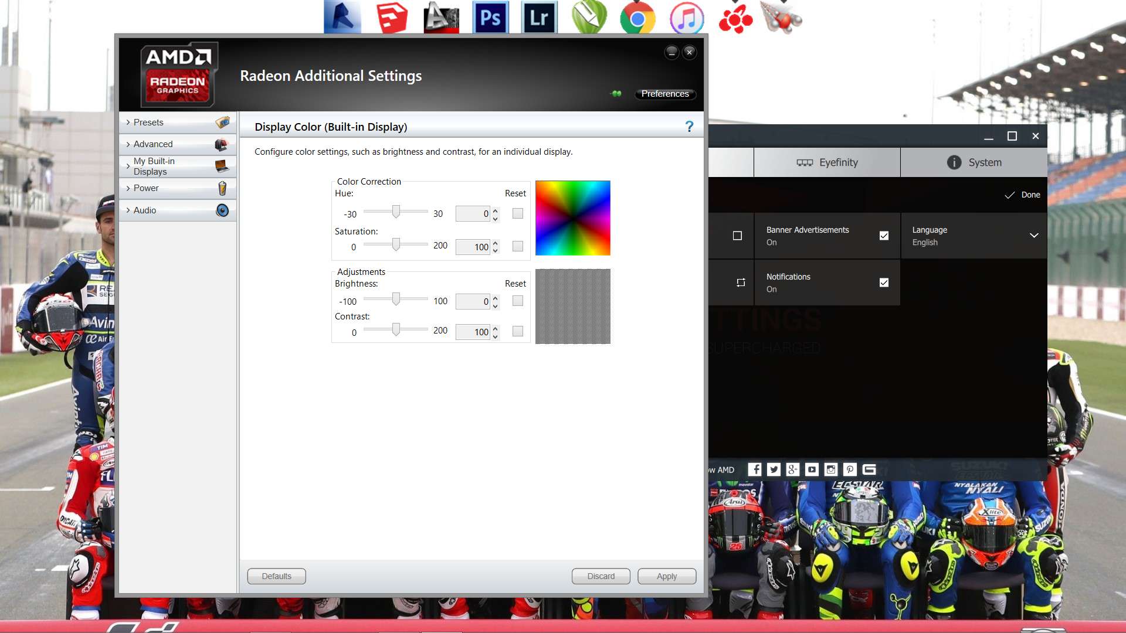
Task: Uncheck the Notifications checkbox
Action: [x=884, y=283]
